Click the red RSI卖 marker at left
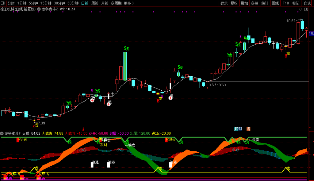The image size is (314, 181). [x=18, y=139]
